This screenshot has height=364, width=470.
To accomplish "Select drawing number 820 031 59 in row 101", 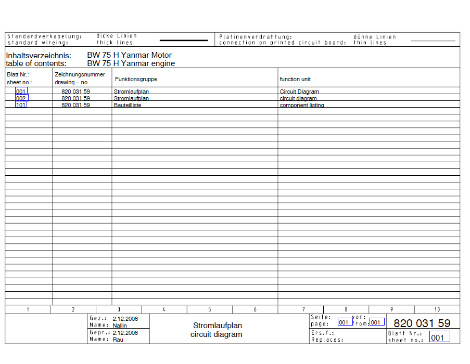I will [75, 105].
